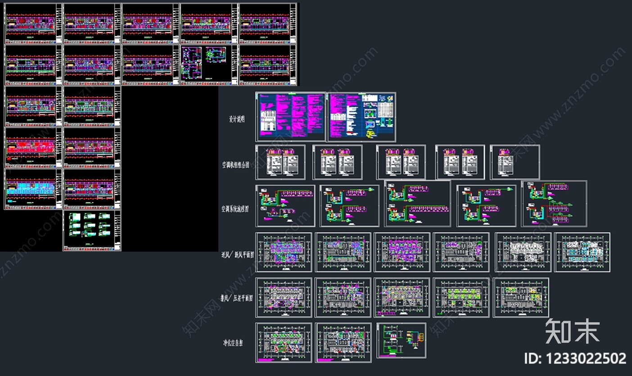The height and width of the screenshot is (376, 632).
Task: Click the 设计说明 row label
Action: tap(237, 119)
